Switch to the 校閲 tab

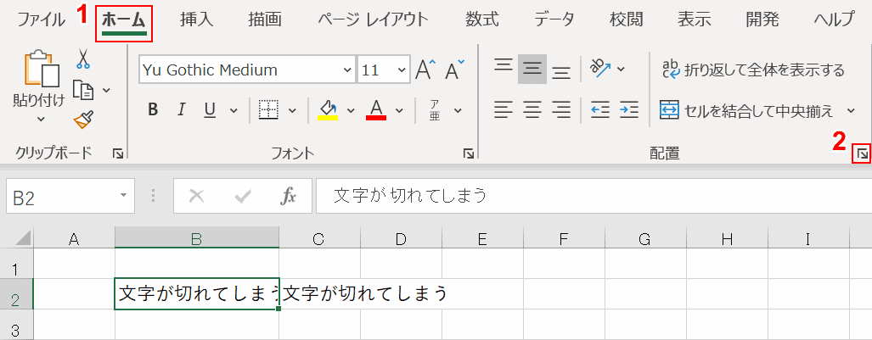click(x=627, y=20)
